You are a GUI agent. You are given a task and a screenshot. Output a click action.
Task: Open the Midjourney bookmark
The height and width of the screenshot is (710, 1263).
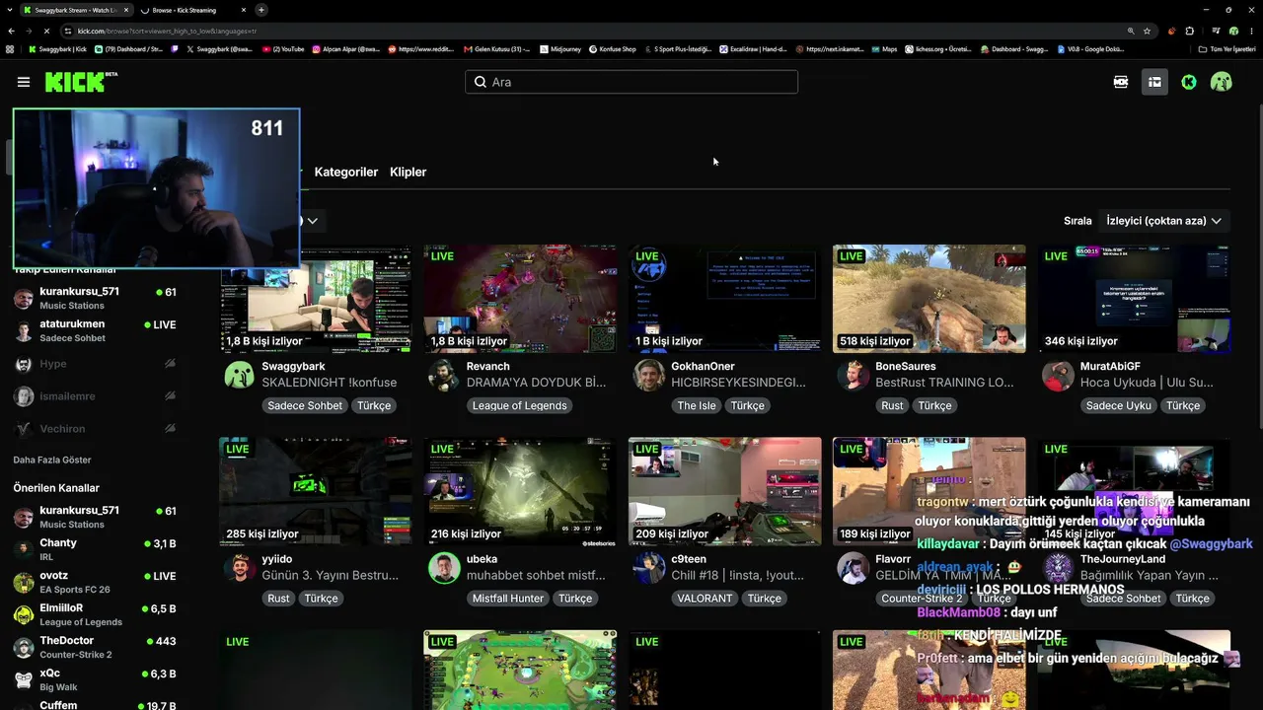click(x=559, y=49)
